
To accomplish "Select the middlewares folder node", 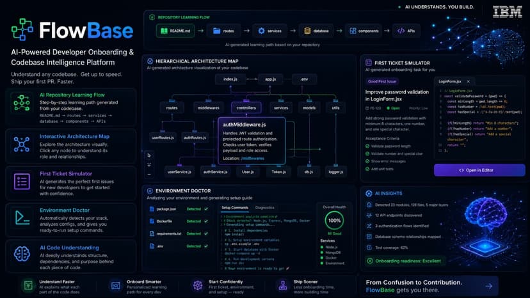I will pos(209,108).
